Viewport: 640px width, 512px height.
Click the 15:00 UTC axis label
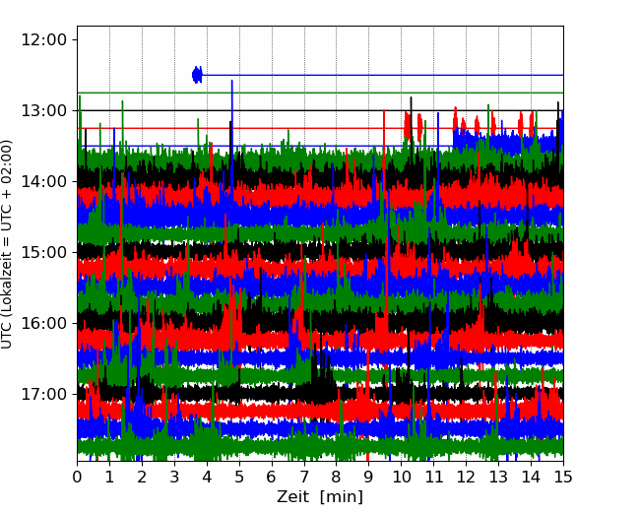(43, 252)
